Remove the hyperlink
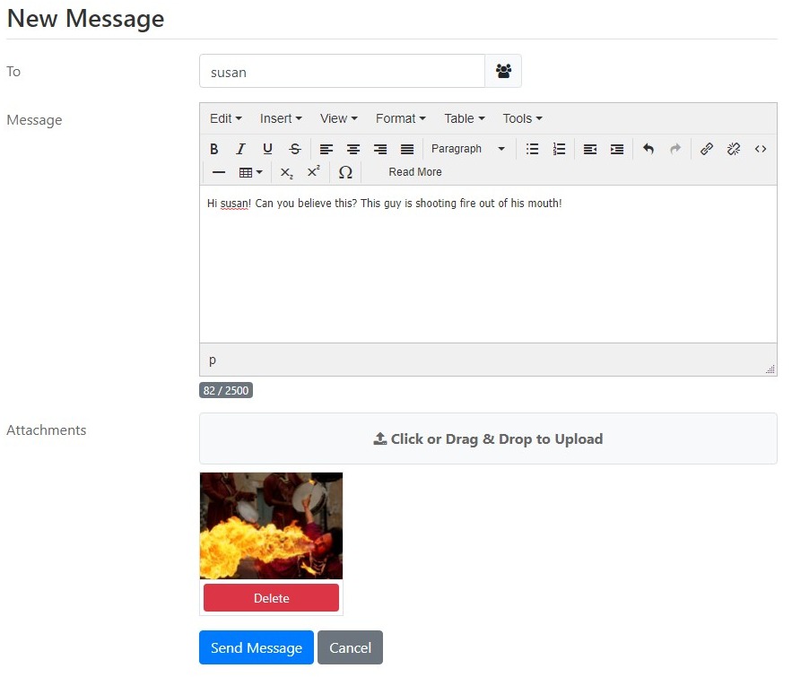The height and width of the screenshot is (677, 792). click(x=734, y=150)
